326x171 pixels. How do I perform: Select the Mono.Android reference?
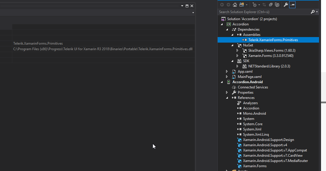pyautogui.click(x=254, y=114)
